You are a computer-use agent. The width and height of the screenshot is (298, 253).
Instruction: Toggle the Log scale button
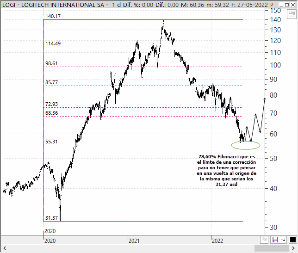292,14
